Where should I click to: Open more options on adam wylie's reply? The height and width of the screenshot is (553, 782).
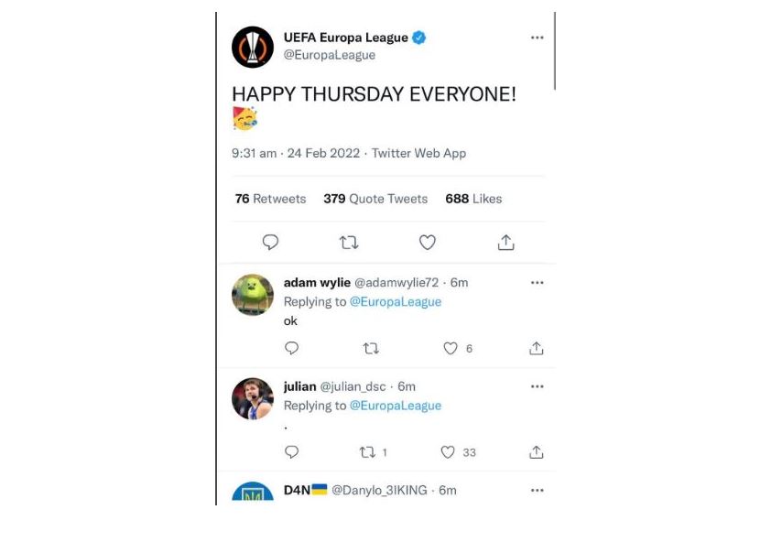pyautogui.click(x=538, y=283)
